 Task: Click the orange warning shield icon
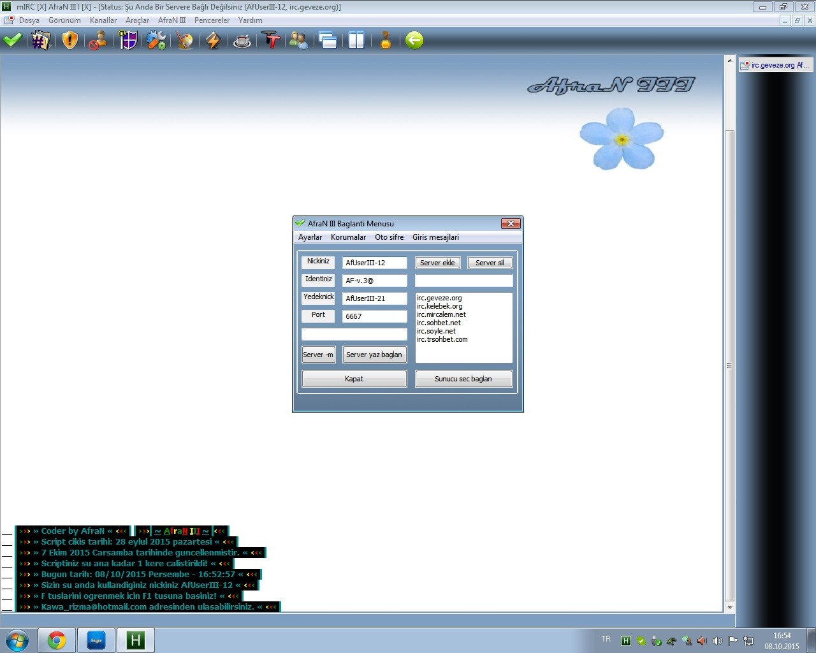pos(70,41)
